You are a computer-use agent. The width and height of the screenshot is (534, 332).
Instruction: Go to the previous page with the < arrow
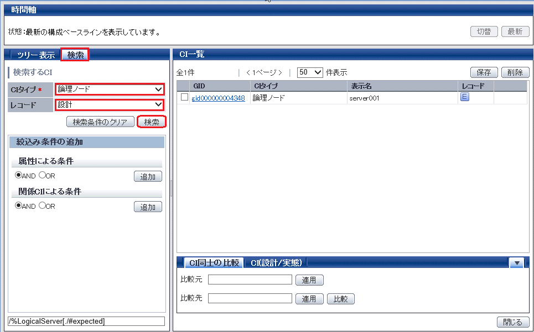(x=248, y=72)
